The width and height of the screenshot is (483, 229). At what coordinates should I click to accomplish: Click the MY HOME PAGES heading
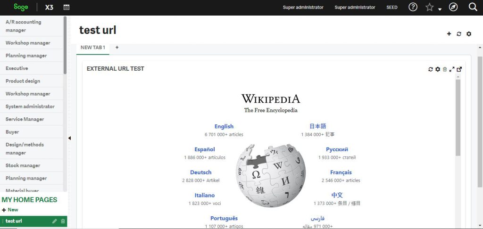tap(30, 200)
